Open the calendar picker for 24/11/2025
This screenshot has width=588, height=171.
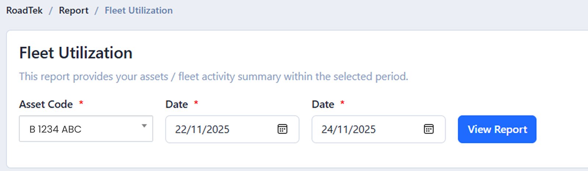(x=429, y=129)
